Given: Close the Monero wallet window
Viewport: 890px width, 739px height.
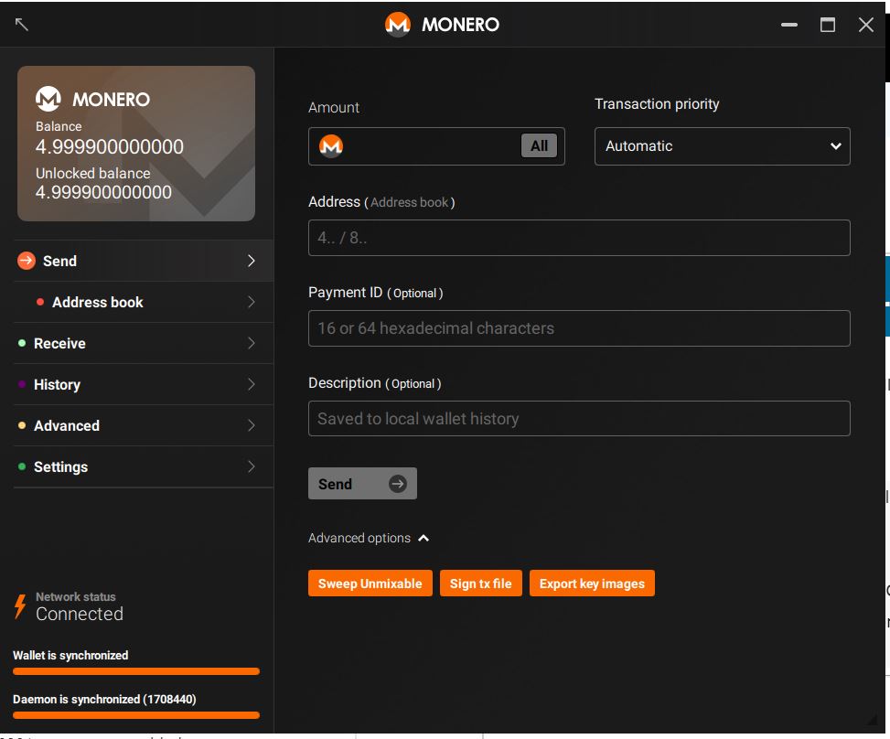Looking at the screenshot, I should click(866, 25).
